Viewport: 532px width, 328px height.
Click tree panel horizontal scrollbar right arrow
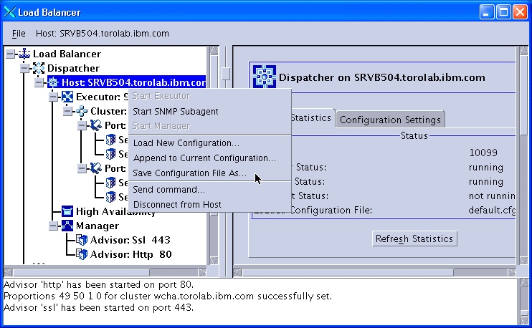click(x=202, y=272)
